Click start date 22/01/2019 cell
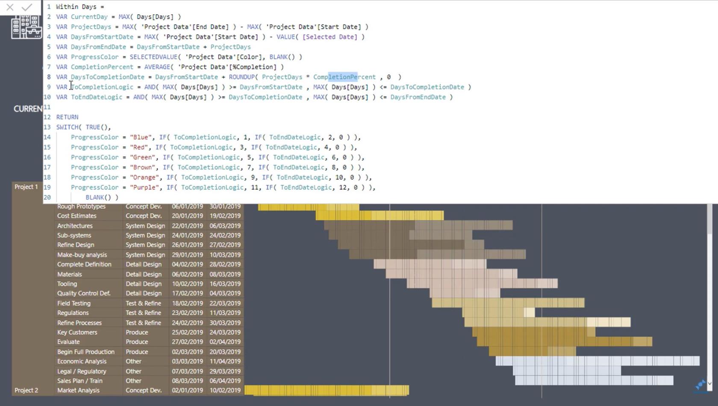 187,225
